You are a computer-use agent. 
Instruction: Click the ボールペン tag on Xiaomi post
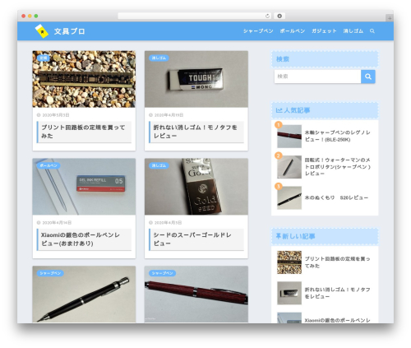pyautogui.click(x=48, y=165)
